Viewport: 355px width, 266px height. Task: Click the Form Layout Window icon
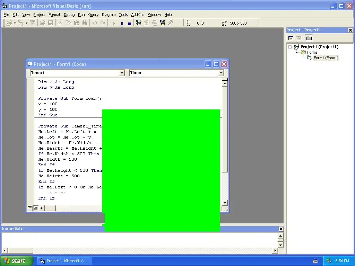click(x=155, y=23)
